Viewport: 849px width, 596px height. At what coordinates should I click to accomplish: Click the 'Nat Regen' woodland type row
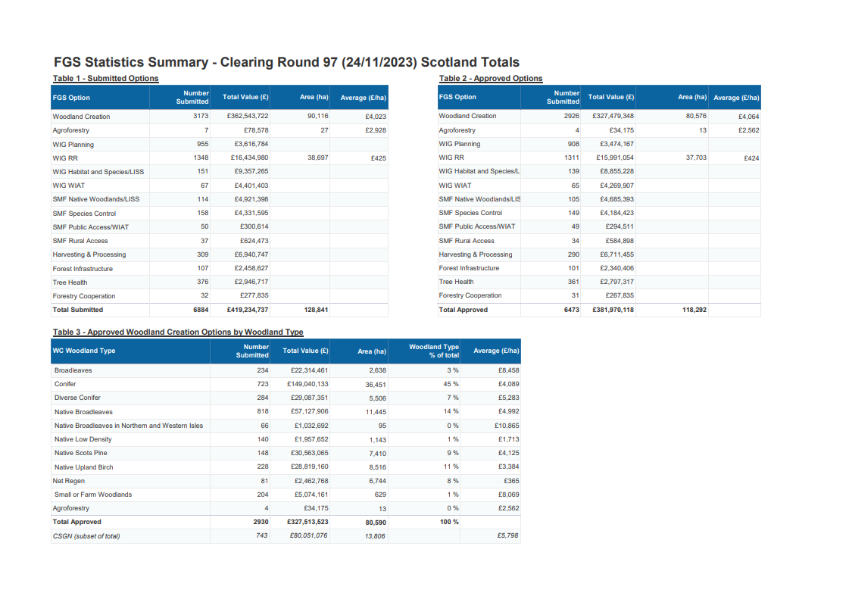[69, 481]
